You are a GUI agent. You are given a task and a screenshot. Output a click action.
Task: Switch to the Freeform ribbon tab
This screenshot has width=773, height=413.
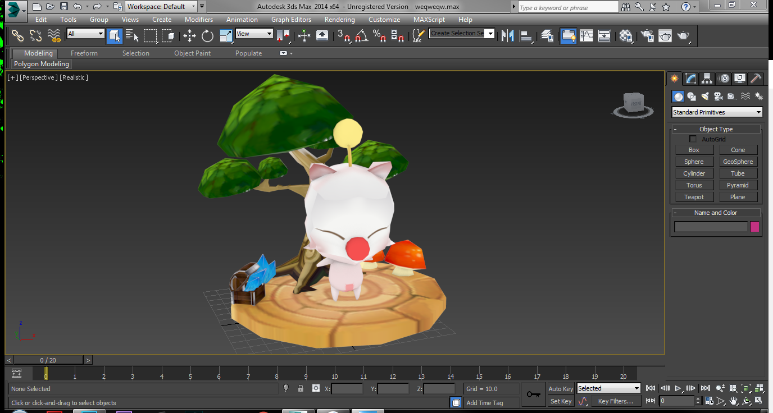(84, 53)
